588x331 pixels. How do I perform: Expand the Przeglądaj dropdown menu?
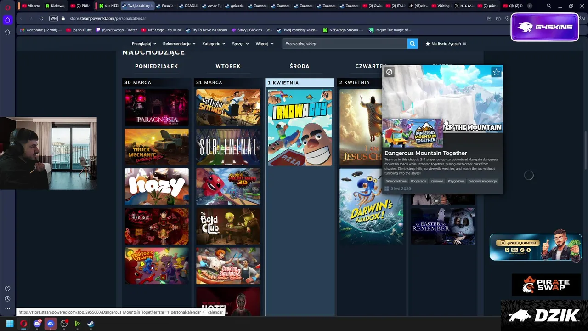[x=144, y=44]
